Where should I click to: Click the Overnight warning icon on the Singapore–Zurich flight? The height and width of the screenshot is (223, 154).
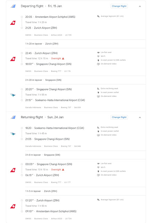(63, 170)
